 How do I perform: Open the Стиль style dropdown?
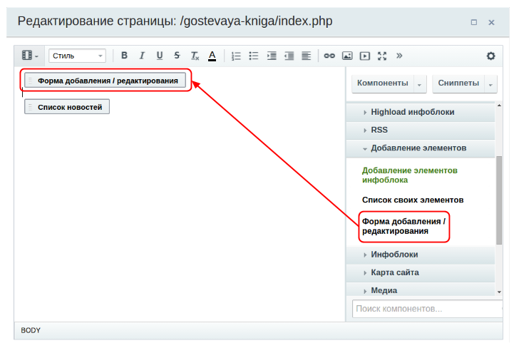[x=77, y=56]
